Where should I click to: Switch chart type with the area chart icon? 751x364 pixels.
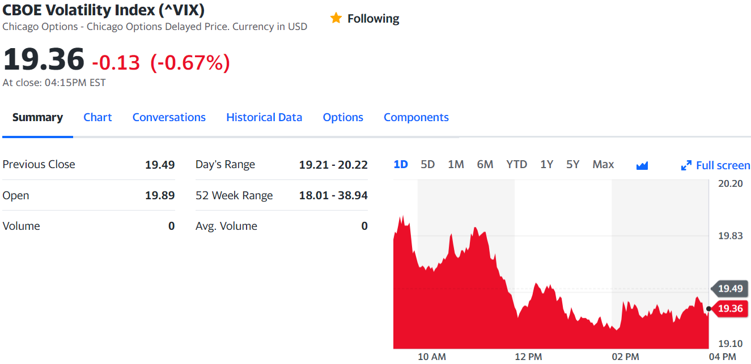click(x=642, y=165)
